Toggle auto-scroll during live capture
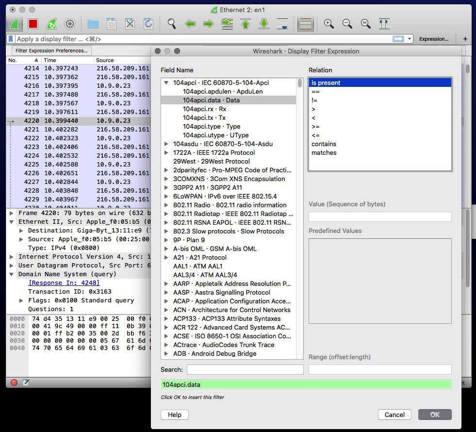The width and height of the screenshot is (476, 432). coord(282,24)
